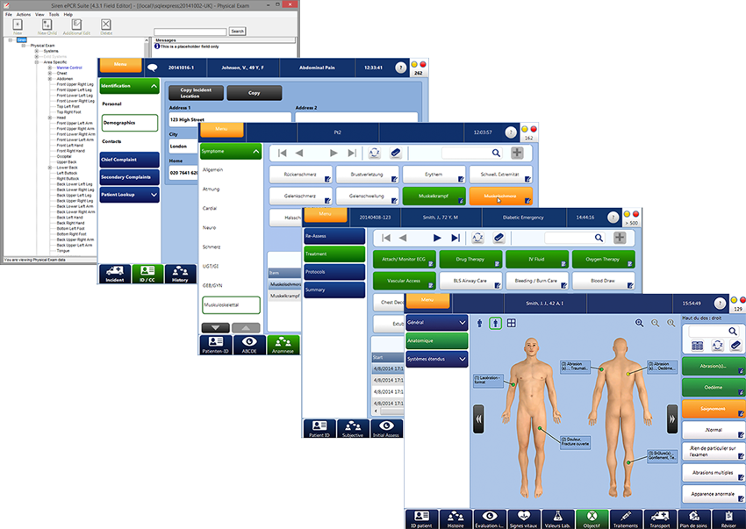746x529 pixels.
Task: Click the New Child toolbar icon
Action: (48, 27)
